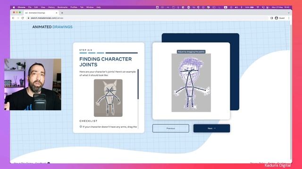Open the Bookmarks menu
Image resolution: width=302 pixels, height=169 pixels.
point(62,8)
